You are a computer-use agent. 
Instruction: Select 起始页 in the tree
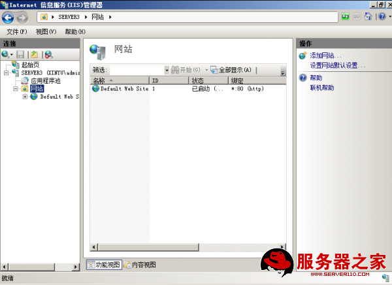[30, 65]
